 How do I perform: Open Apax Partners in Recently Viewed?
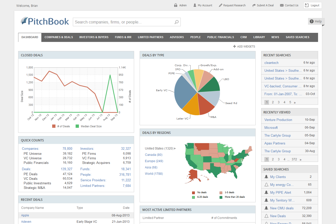click(x=275, y=143)
